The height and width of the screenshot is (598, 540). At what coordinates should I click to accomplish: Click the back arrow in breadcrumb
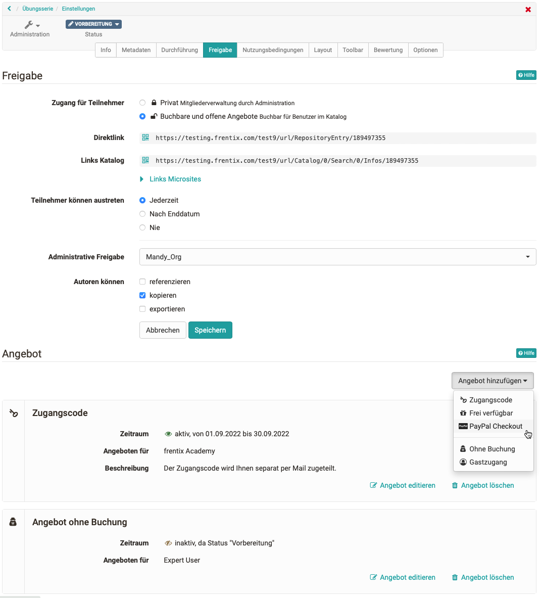click(9, 9)
